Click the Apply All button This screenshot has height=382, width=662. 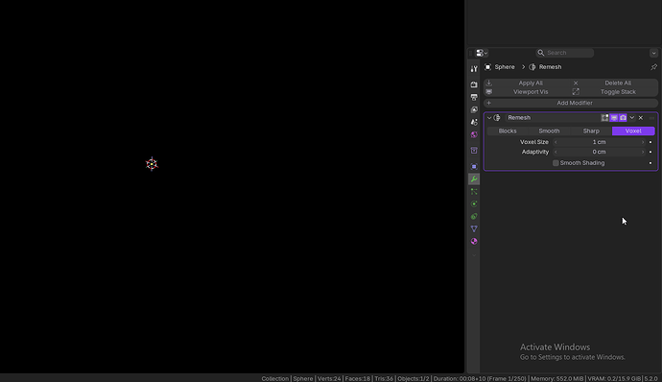(x=527, y=83)
